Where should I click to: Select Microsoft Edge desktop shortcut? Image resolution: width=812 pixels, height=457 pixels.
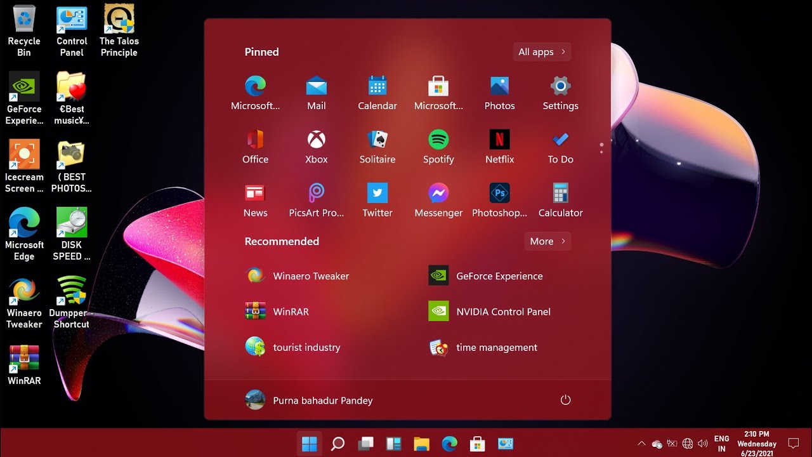(24, 234)
